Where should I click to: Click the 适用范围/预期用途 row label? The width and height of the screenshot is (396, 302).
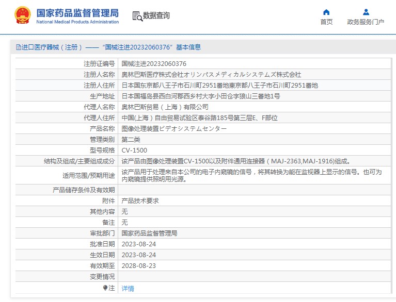(x=89, y=175)
